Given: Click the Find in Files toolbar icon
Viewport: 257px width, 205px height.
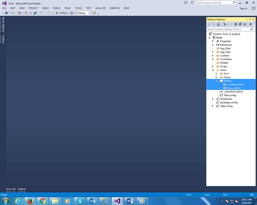Looking at the screenshot, I should pyautogui.click(x=94, y=13).
